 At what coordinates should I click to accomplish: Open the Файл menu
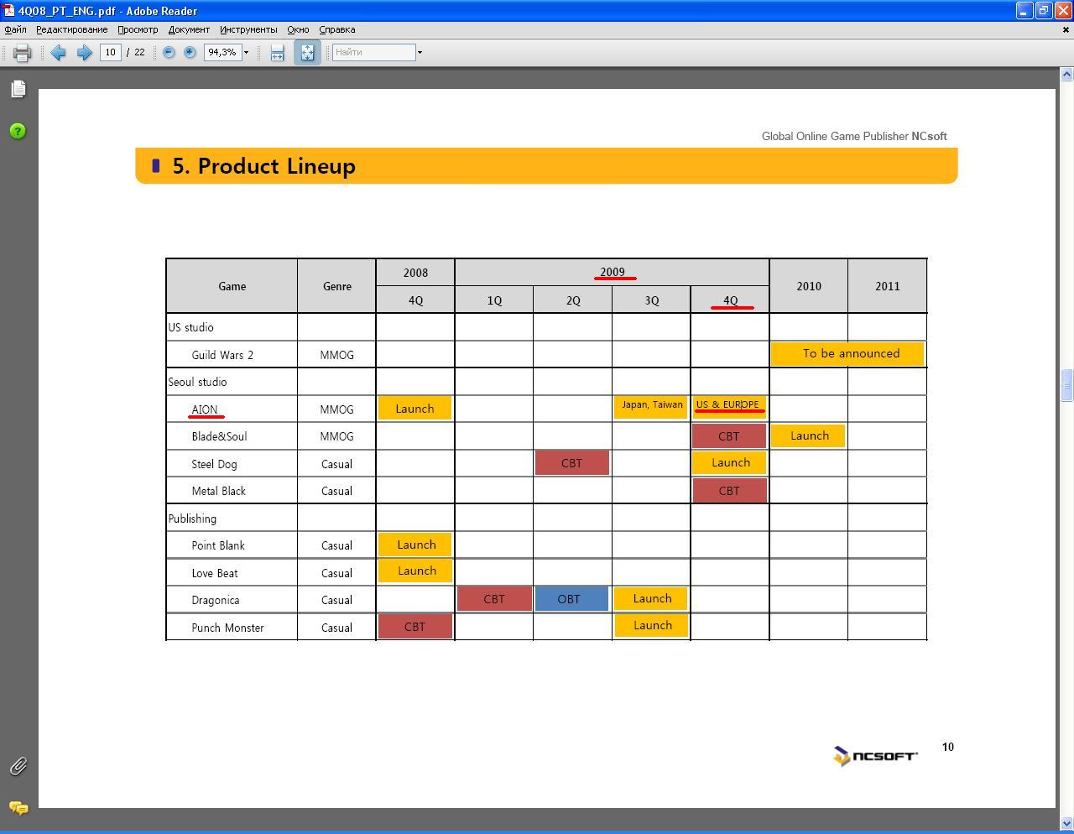[x=15, y=29]
